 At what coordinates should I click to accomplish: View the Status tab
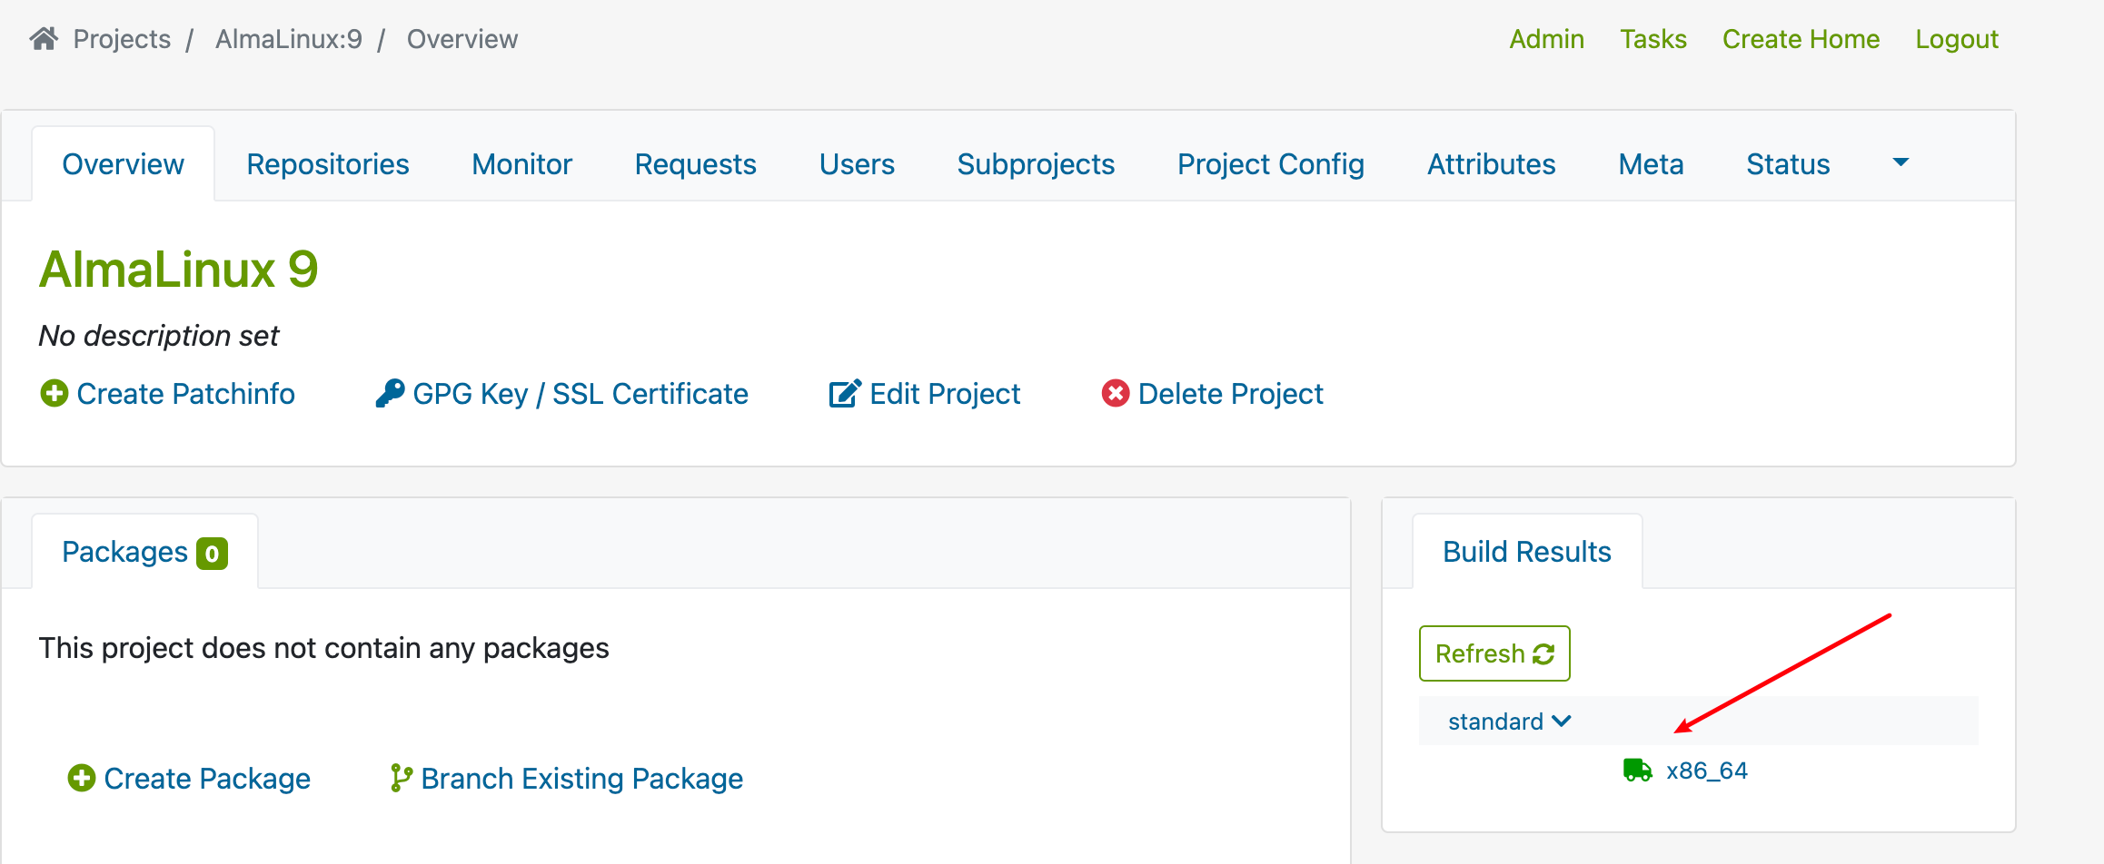[1788, 164]
